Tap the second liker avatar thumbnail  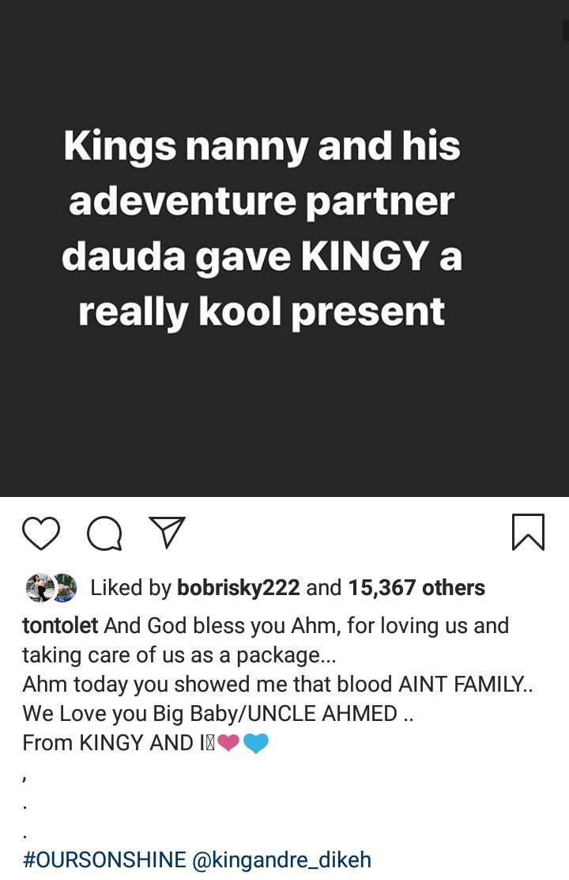(x=63, y=588)
